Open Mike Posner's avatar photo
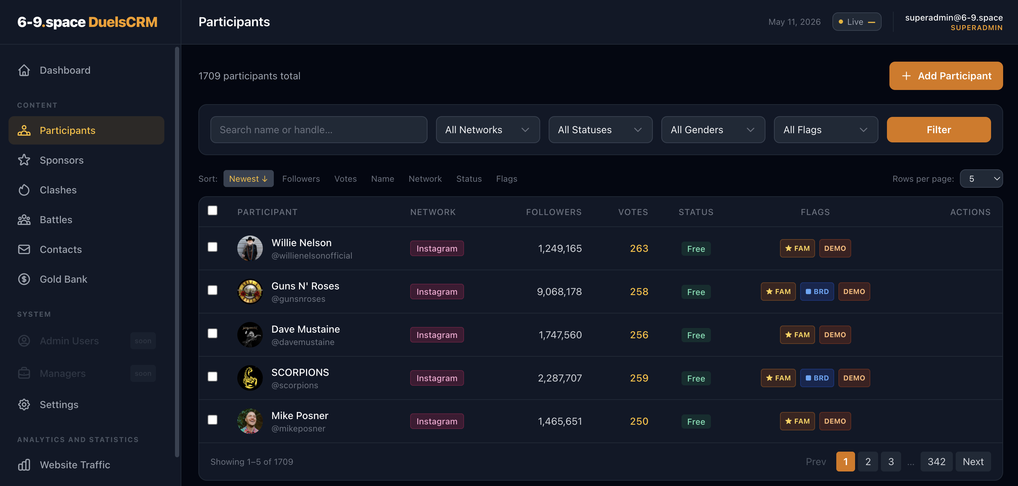Image resolution: width=1018 pixels, height=486 pixels. point(250,421)
